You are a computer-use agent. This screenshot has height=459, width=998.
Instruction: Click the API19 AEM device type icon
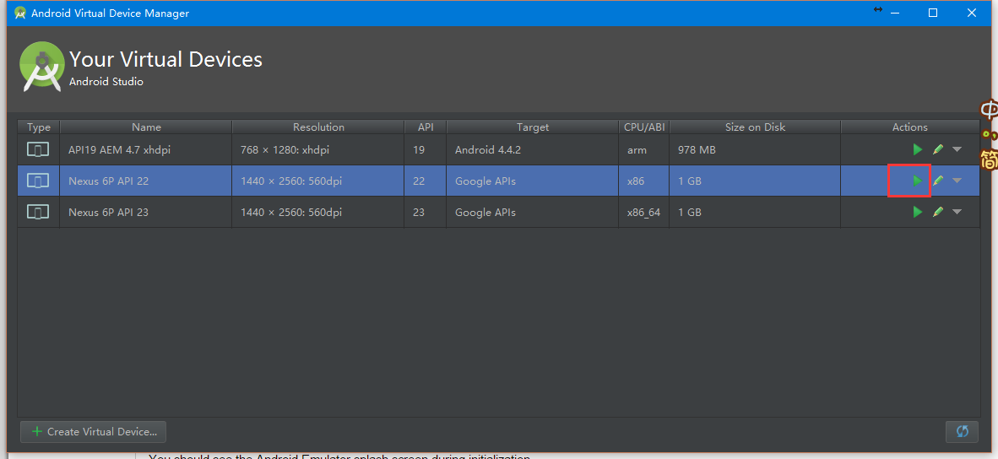[38, 149]
